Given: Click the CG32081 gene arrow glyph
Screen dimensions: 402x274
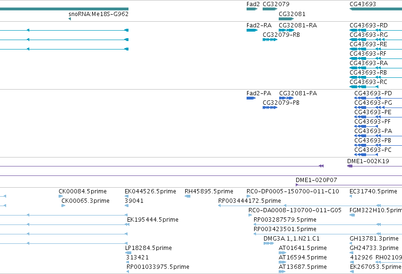Looking at the screenshot, I should [286, 19].
